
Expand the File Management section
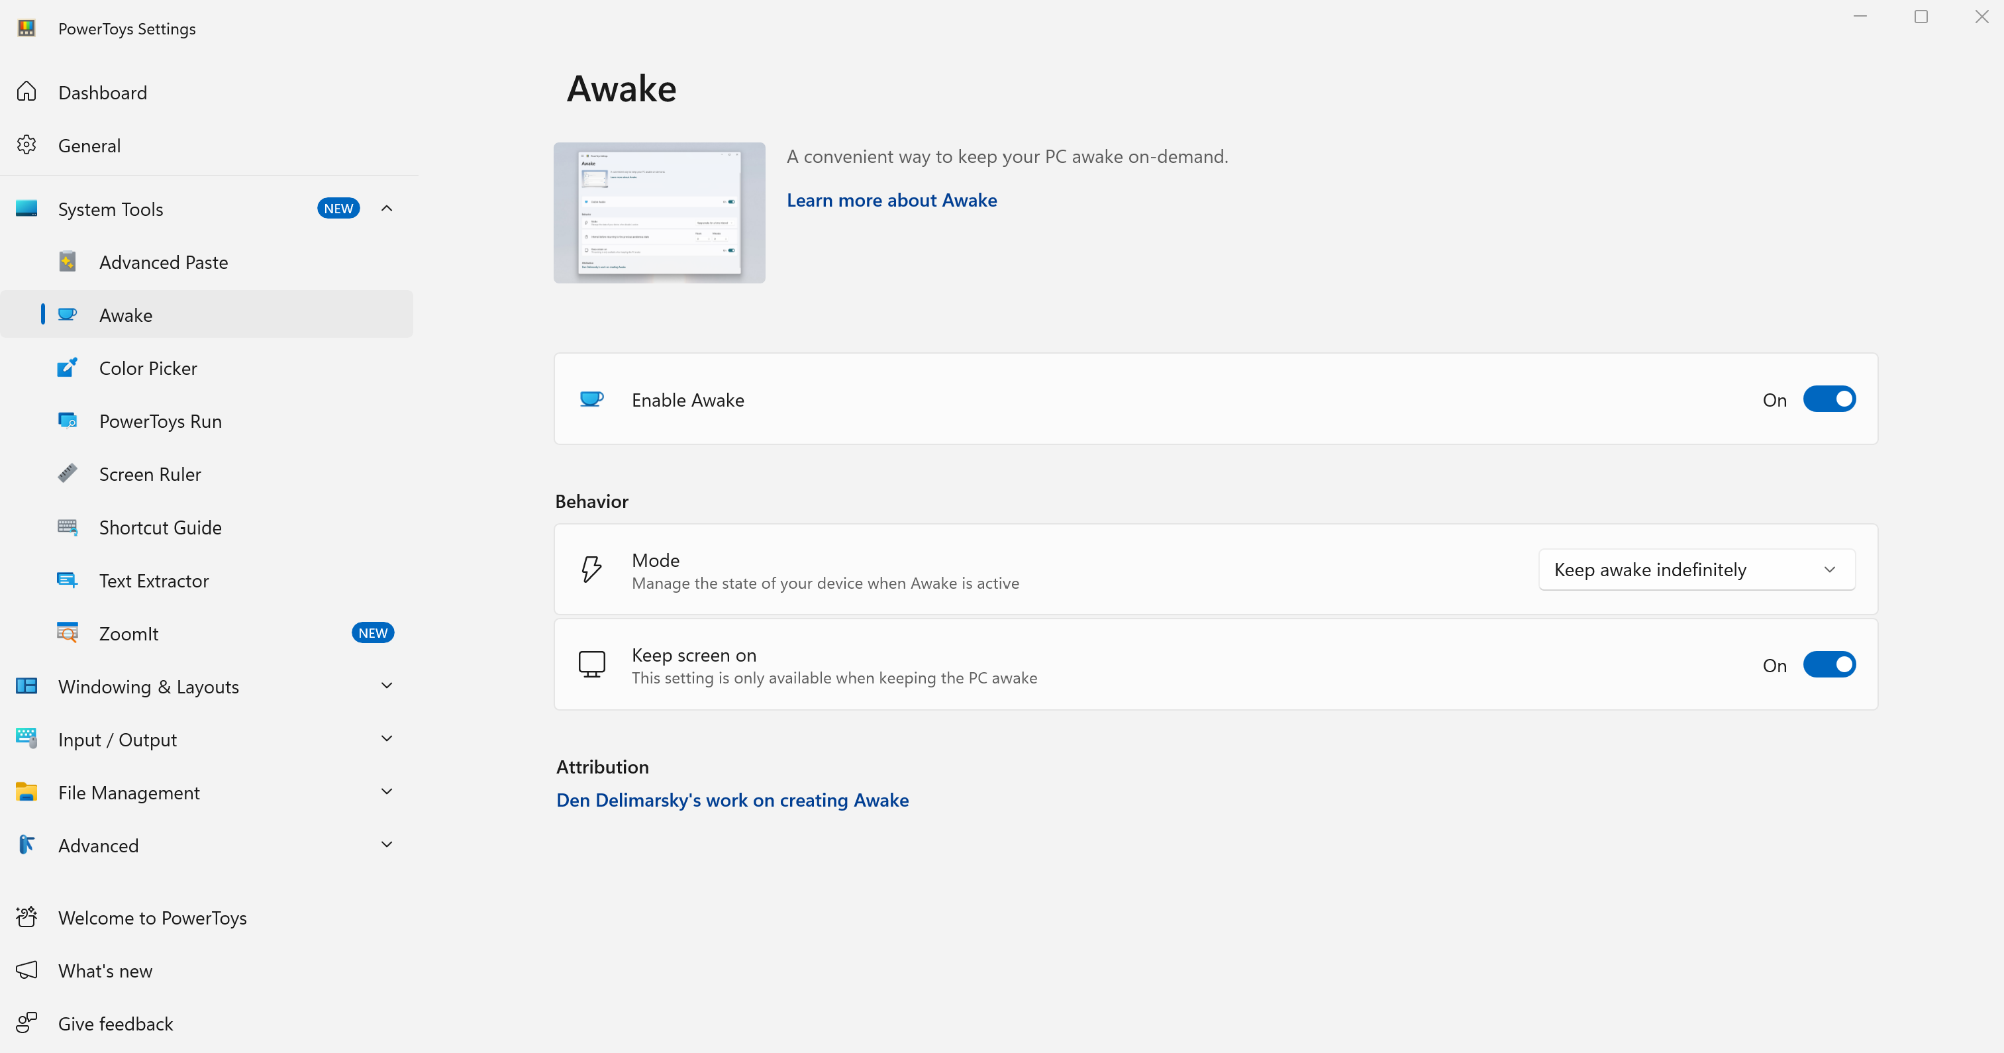387,791
